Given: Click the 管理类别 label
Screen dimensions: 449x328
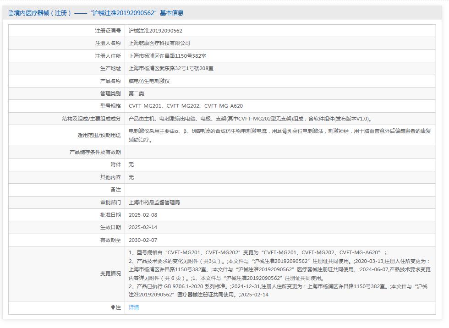Looking at the screenshot, I should tap(110, 93).
